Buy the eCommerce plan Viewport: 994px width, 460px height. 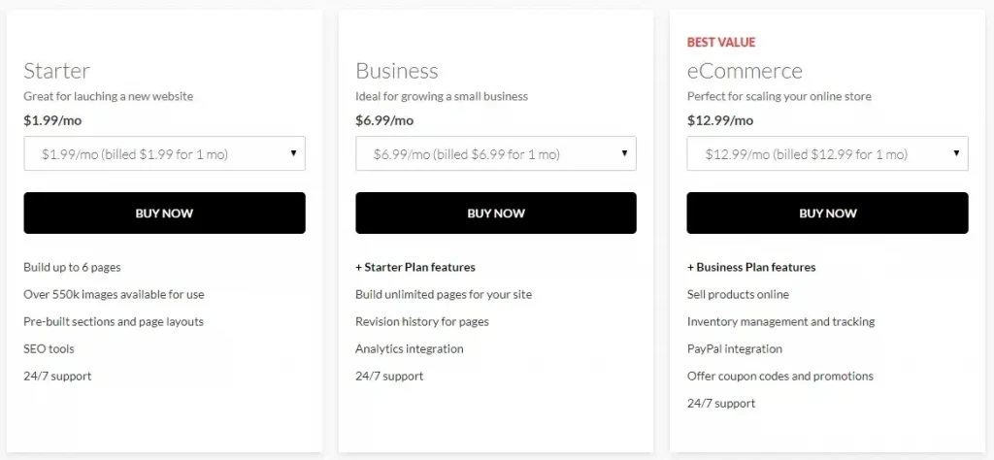pos(827,213)
